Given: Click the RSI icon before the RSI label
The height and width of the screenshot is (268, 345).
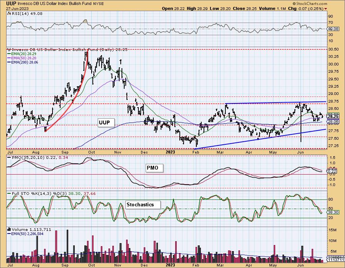Looking at the screenshot, I should 9,13.
